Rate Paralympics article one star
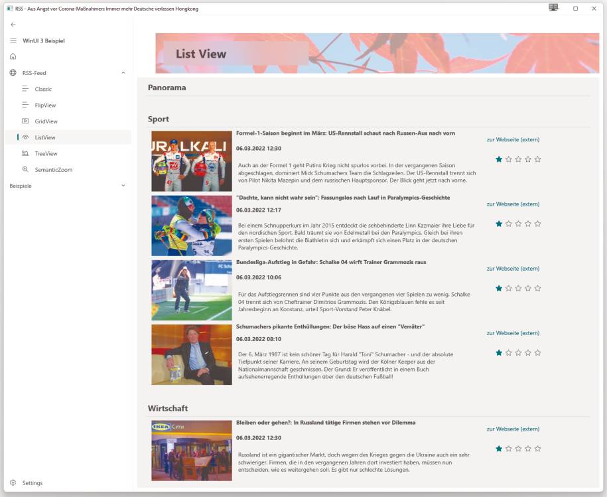Image resolution: width=607 pixels, height=497 pixels. [499, 224]
